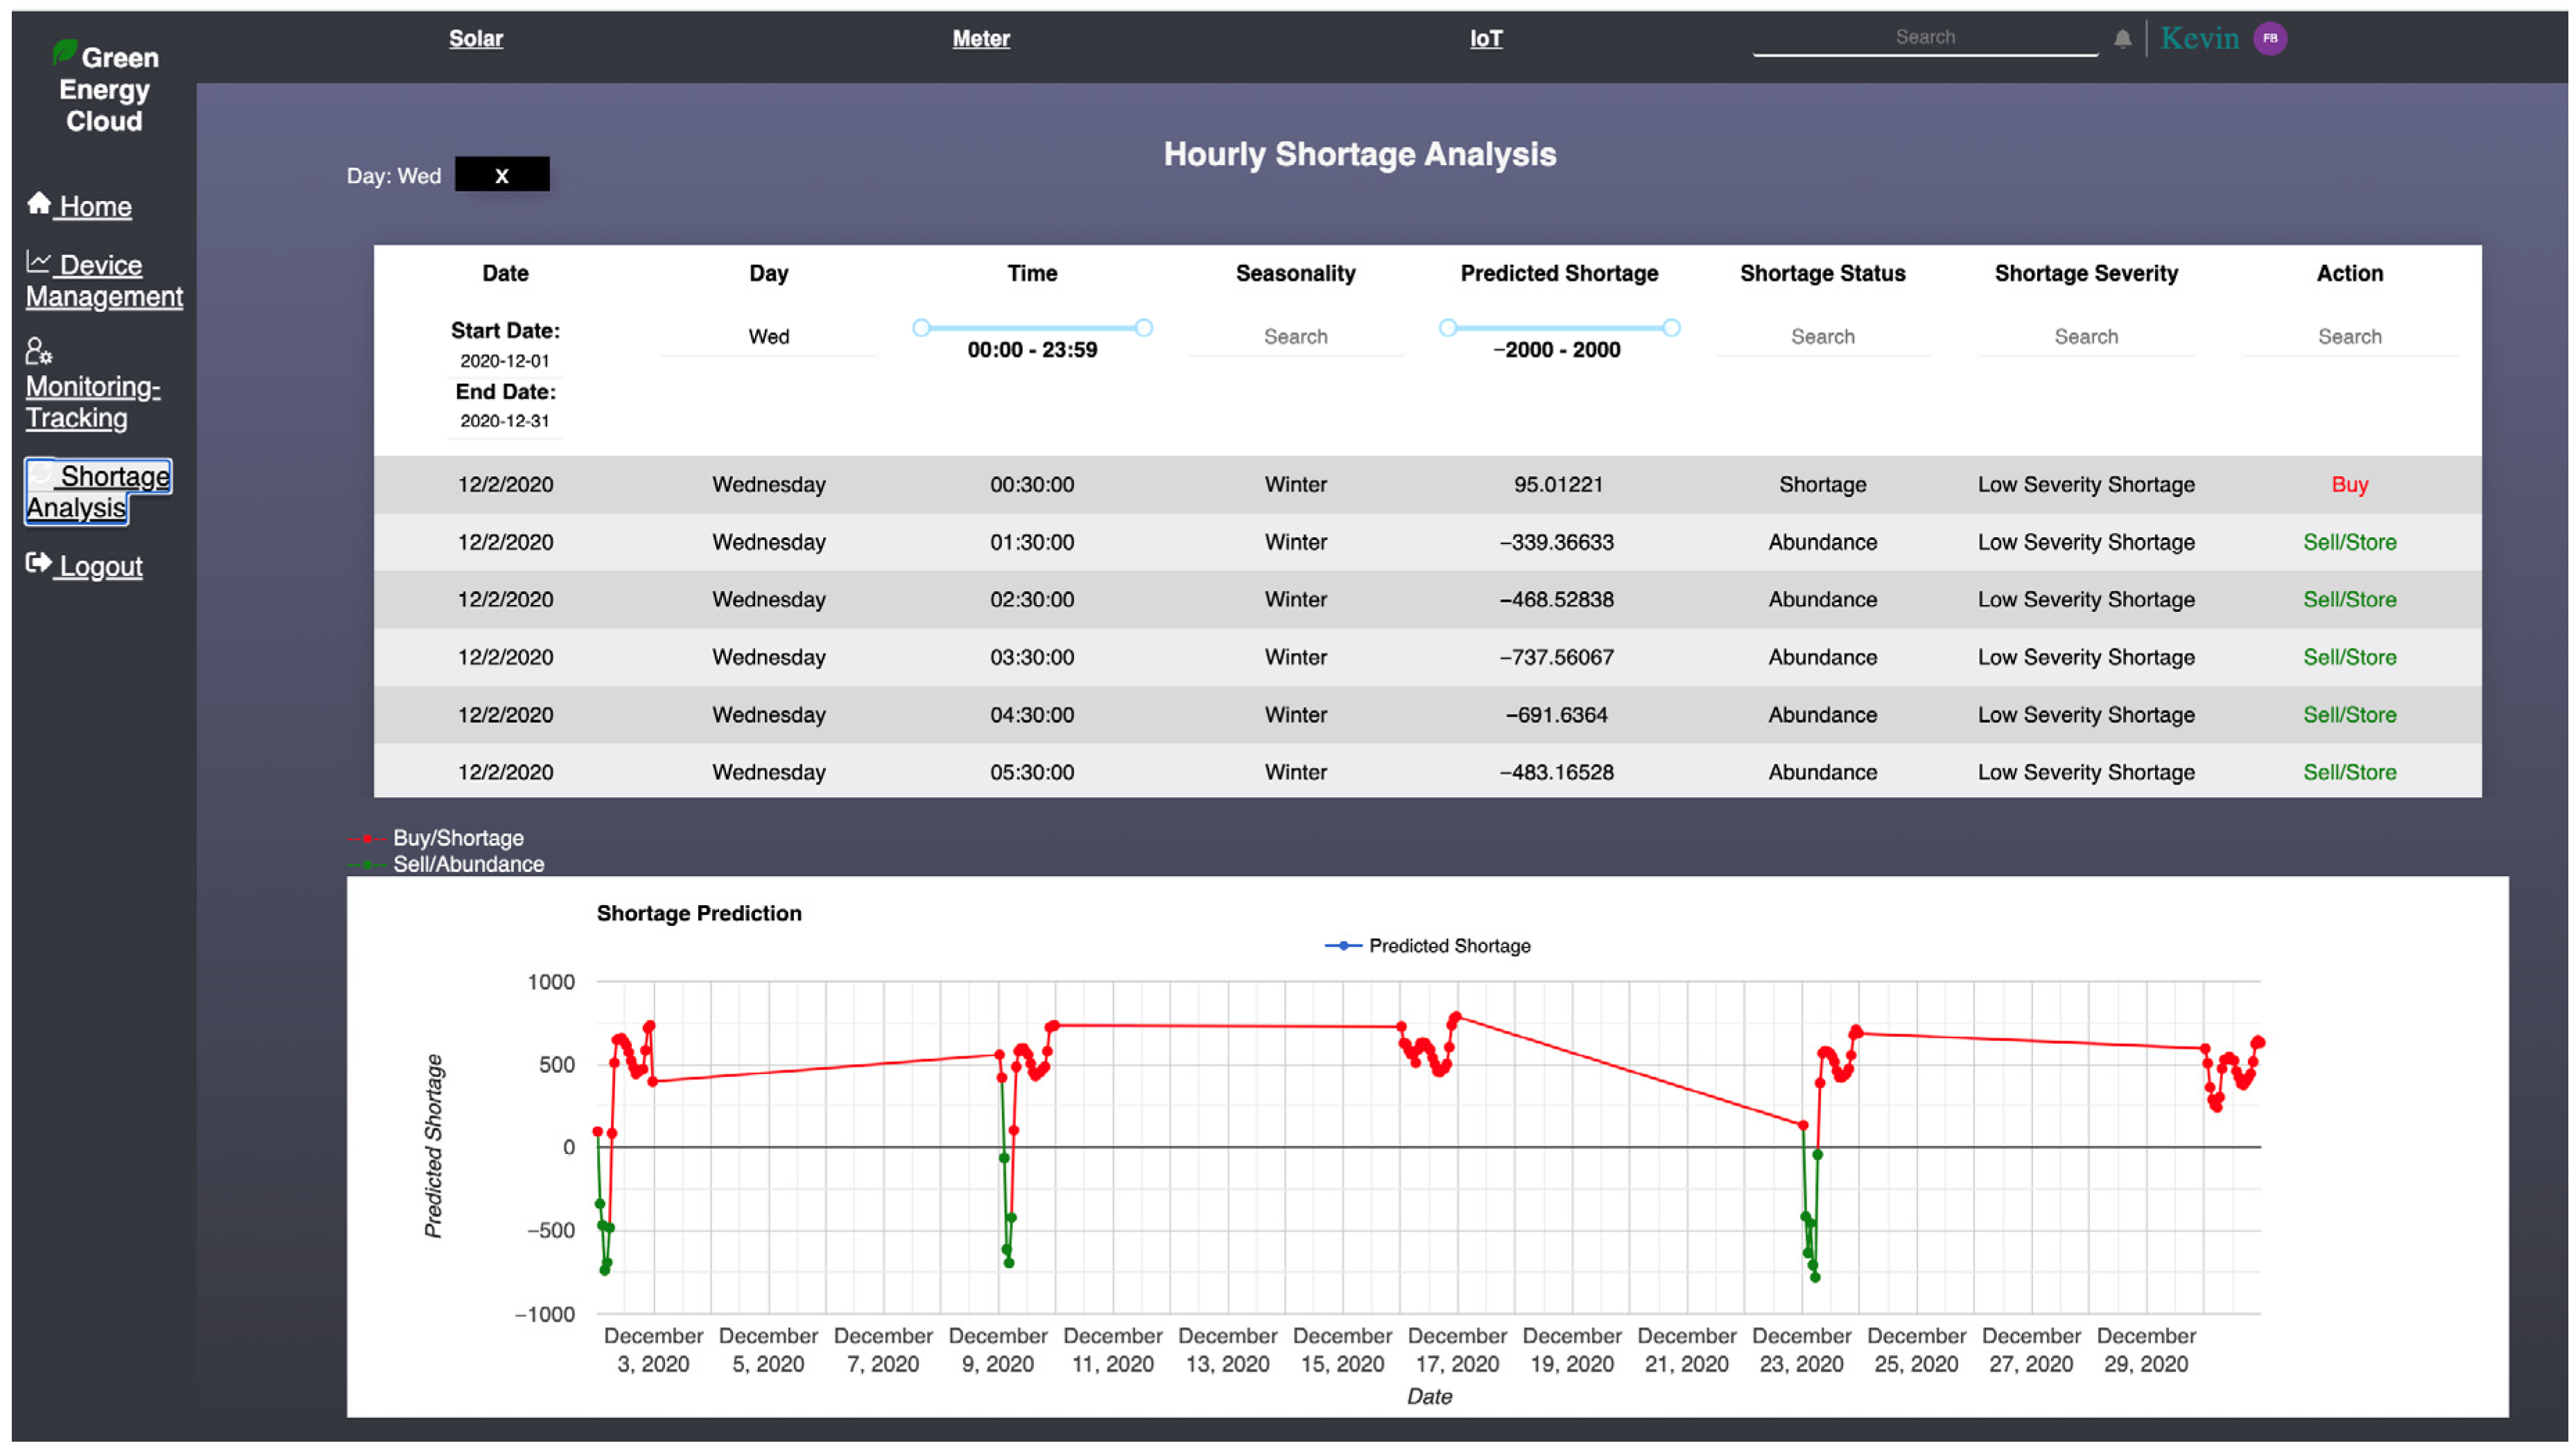The height and width of the screenshot is (1450, 2576).
Task: Click the Logout link
Action: [x=100, y=566]
